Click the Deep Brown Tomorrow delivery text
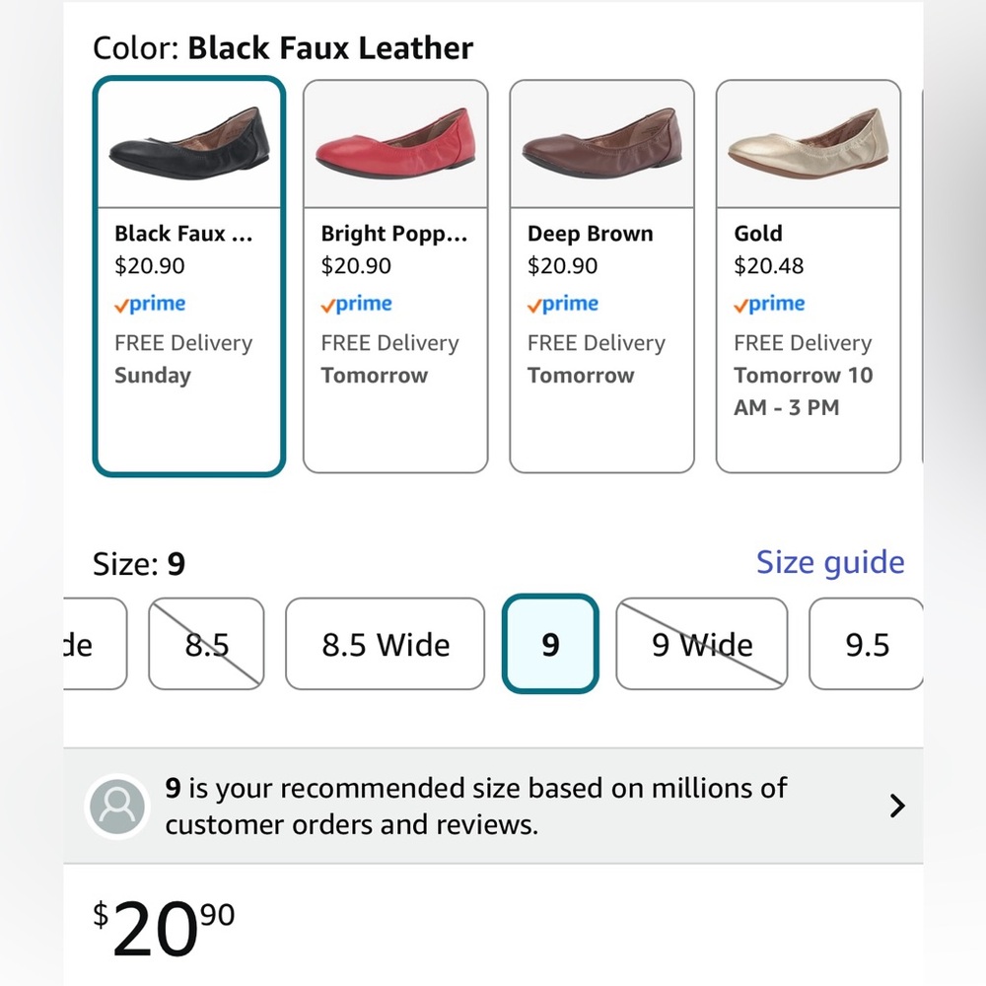Image resolution: width=986 pixels, height=986 pixels. (x=581, y=376)
